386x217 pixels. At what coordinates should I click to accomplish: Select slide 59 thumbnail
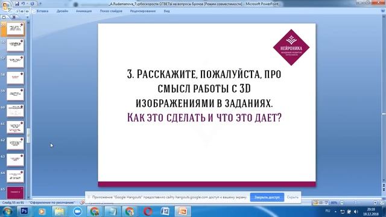click(15, 95)
